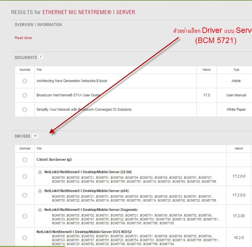252x247 pixels.
Task: Click the Title header in Documents table
Action: coord(39,70)
